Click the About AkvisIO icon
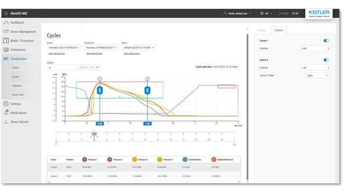Image resolution: width=344 pixels, height=195 pixels. coord(6,122)
